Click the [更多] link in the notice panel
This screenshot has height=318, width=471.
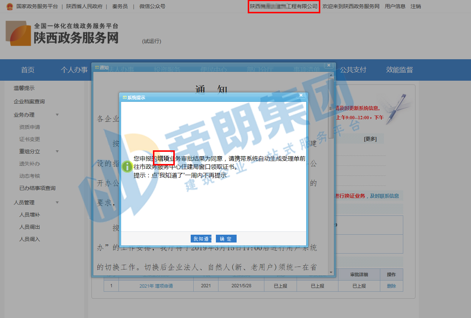[370, 139]
